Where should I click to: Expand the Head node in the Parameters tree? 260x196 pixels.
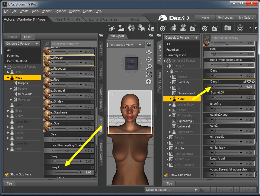click(x=170, y=99)
